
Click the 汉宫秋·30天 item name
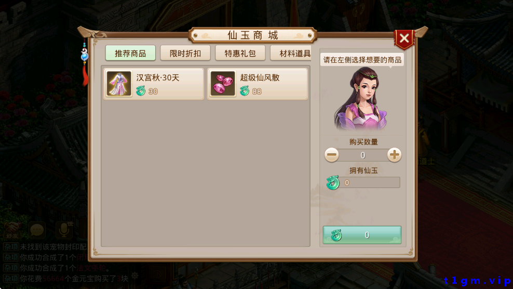click(x=158, y=77)
